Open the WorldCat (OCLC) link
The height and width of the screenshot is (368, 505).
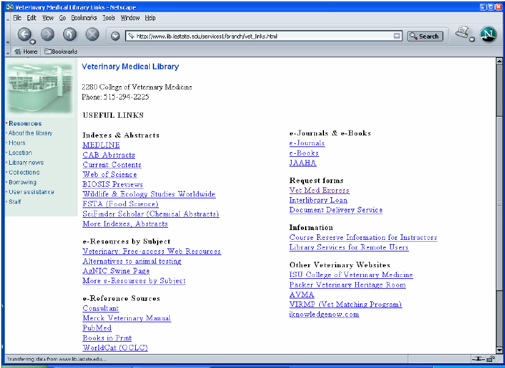[x=115, y=348]
